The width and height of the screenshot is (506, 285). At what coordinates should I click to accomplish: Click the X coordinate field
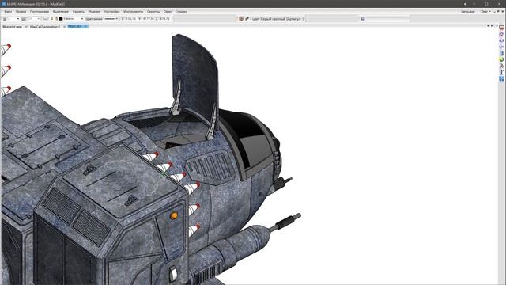[x=130, y=19]
